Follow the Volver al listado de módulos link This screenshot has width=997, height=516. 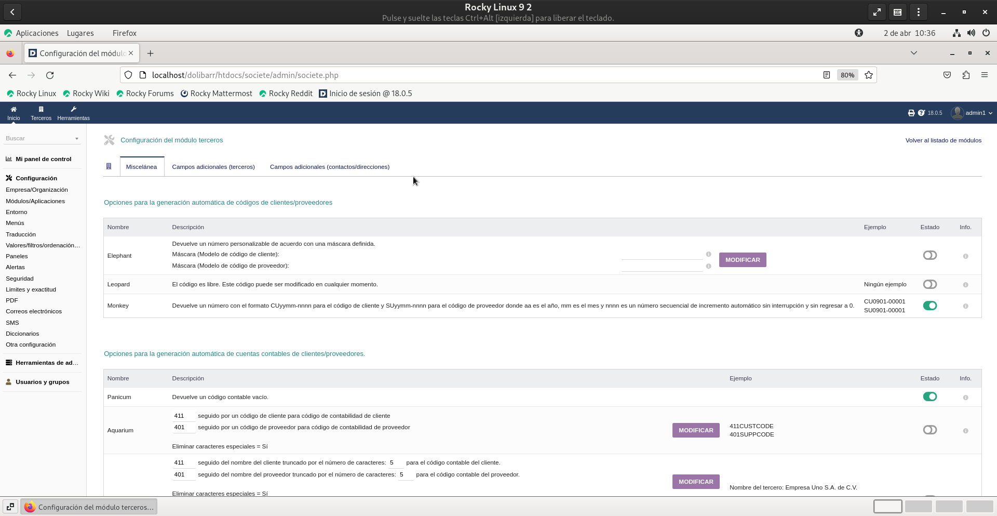coord(943,140)
